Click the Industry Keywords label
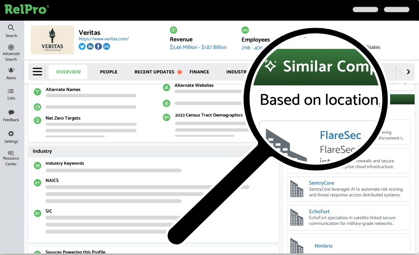 (65, 163)
